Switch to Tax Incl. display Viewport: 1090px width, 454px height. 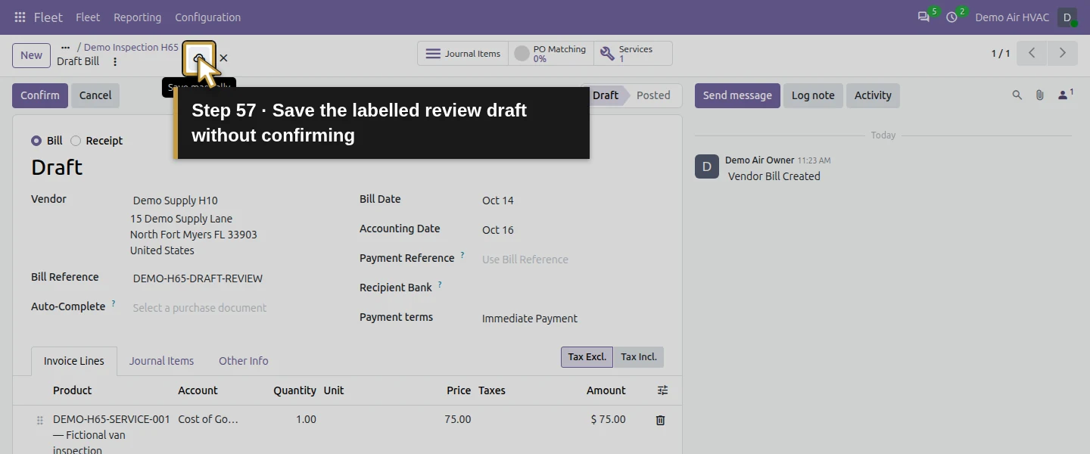coord(639,357)
